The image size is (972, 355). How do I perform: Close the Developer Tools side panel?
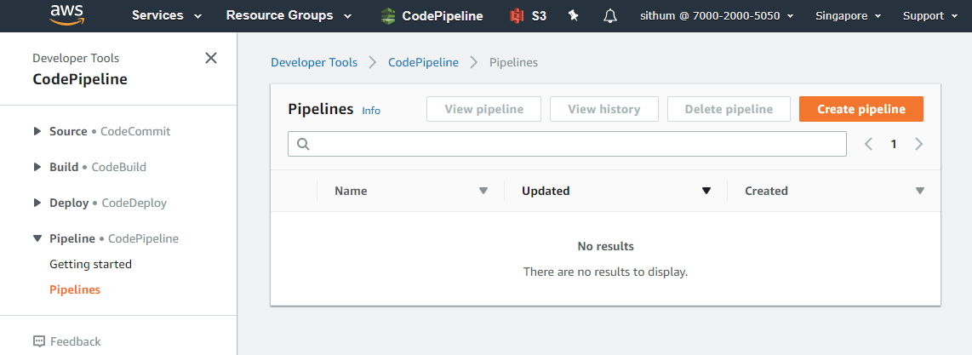[x=211, y=58]
